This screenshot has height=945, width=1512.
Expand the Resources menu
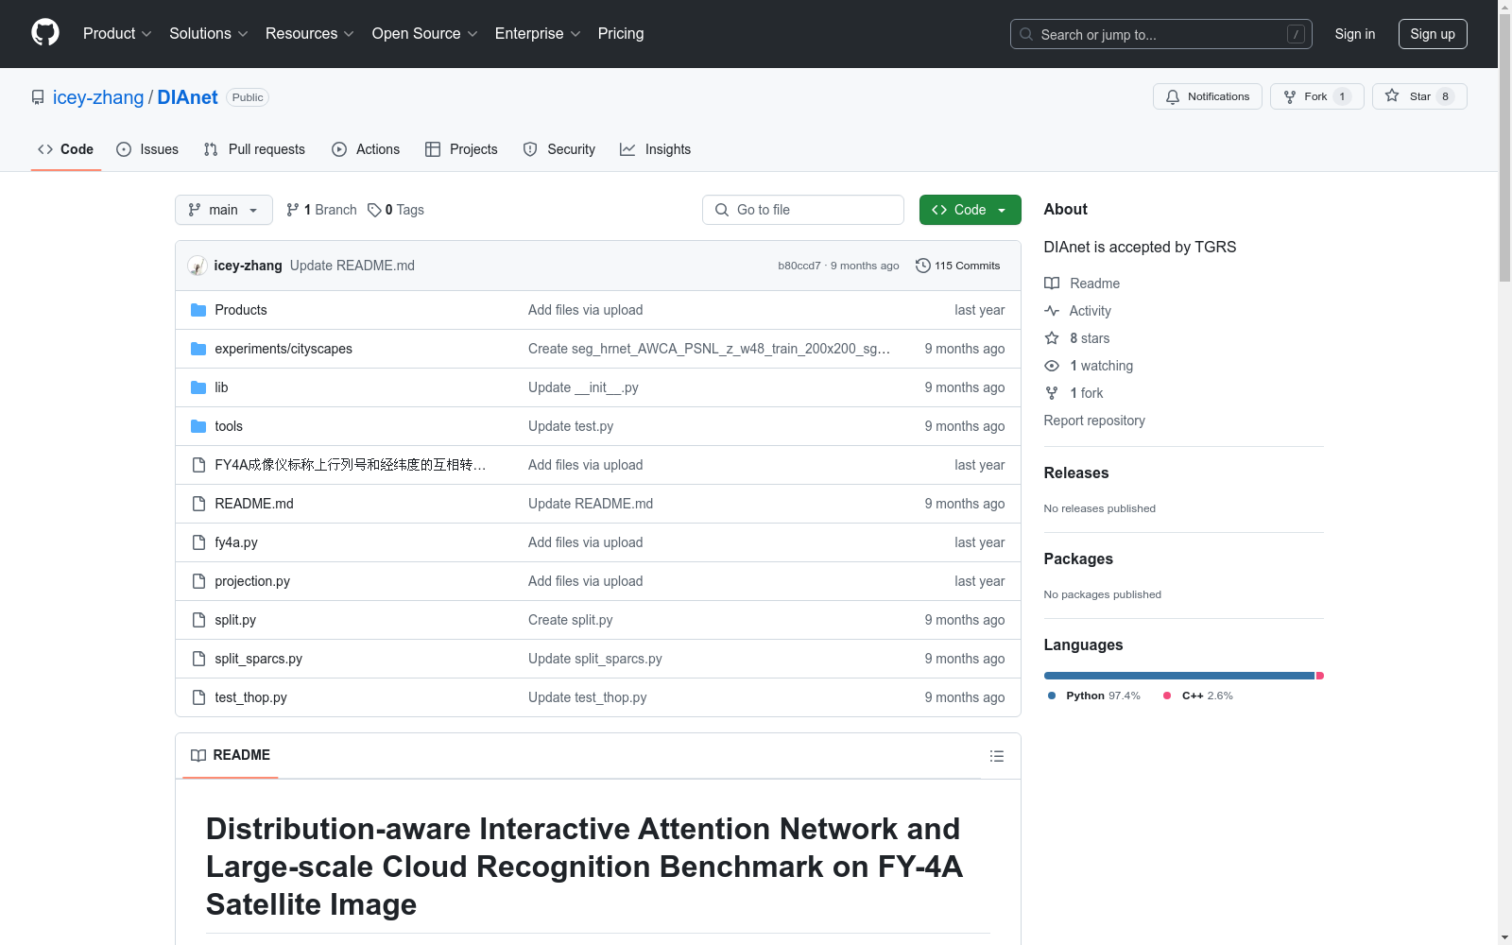[x=310, y=34]
